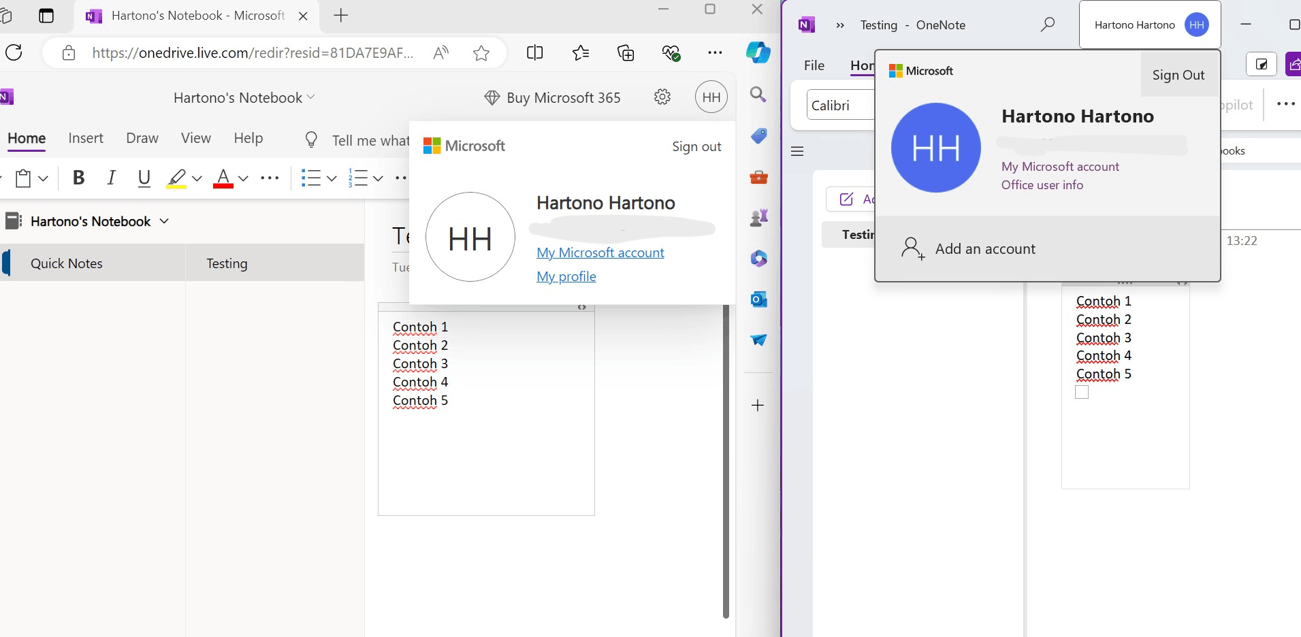Open the File menu in desktop OneNote
Image resolution: width=1301 pixels, height=637 pixels.
pyautogui.click(x=814, y=65)
